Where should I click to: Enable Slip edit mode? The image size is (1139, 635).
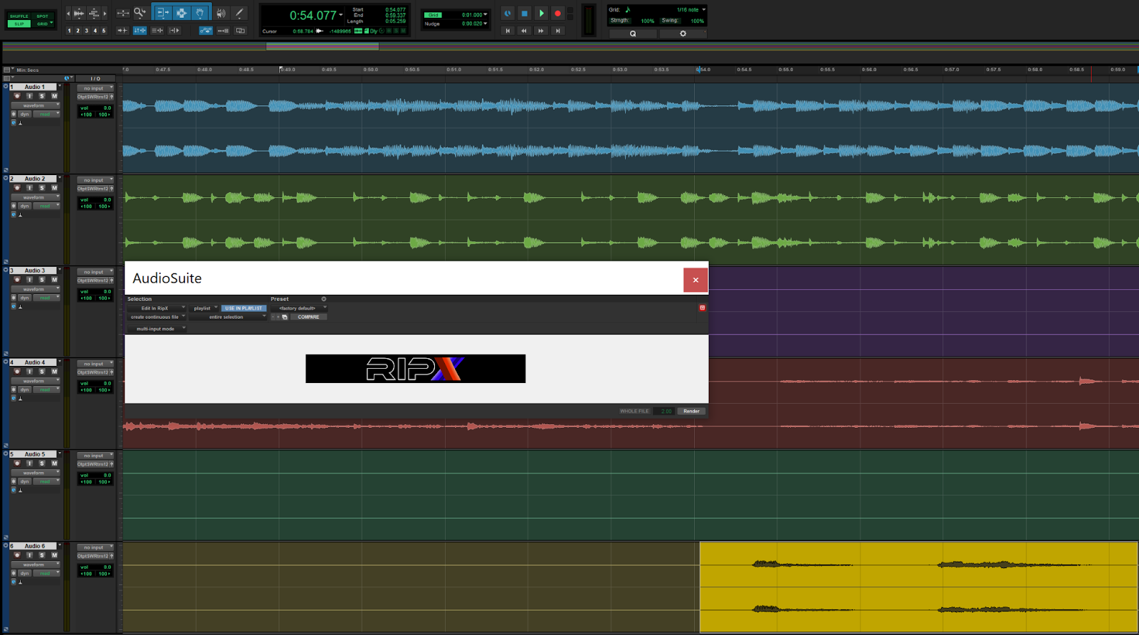19,23
